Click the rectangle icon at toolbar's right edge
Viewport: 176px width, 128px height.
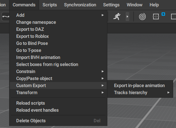point(174,17)
